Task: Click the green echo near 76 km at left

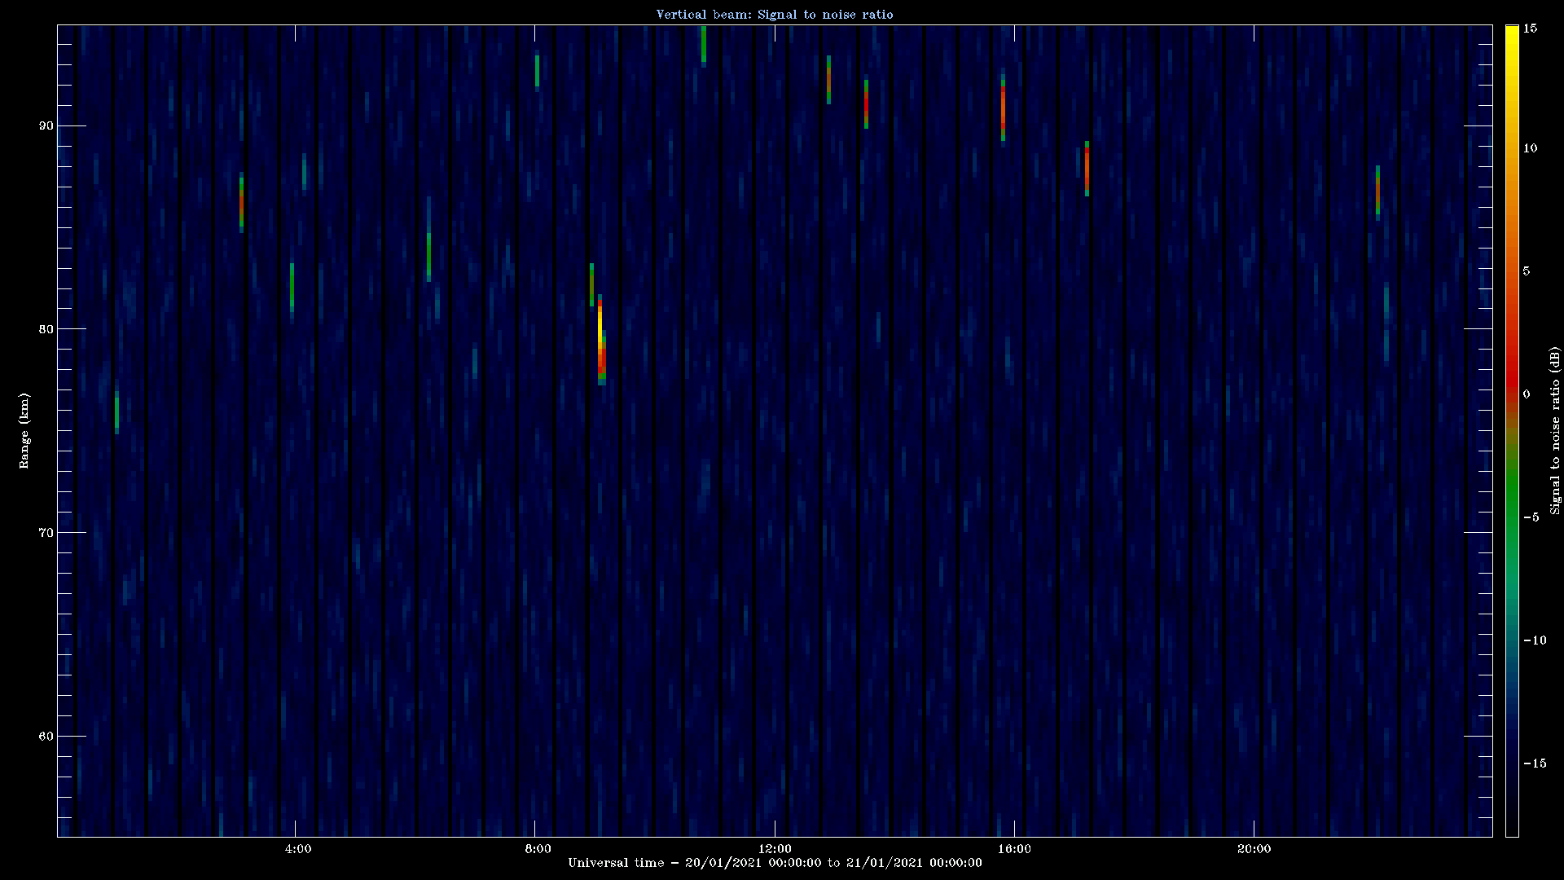Action: (x=116, y=412)
